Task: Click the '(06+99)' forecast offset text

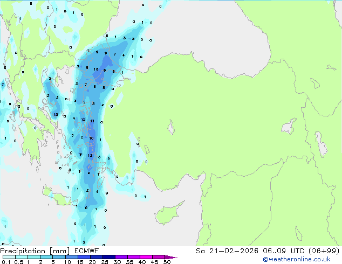Action: (324, 251)
